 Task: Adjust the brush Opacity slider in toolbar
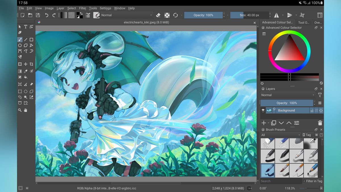tap(203, 15)
